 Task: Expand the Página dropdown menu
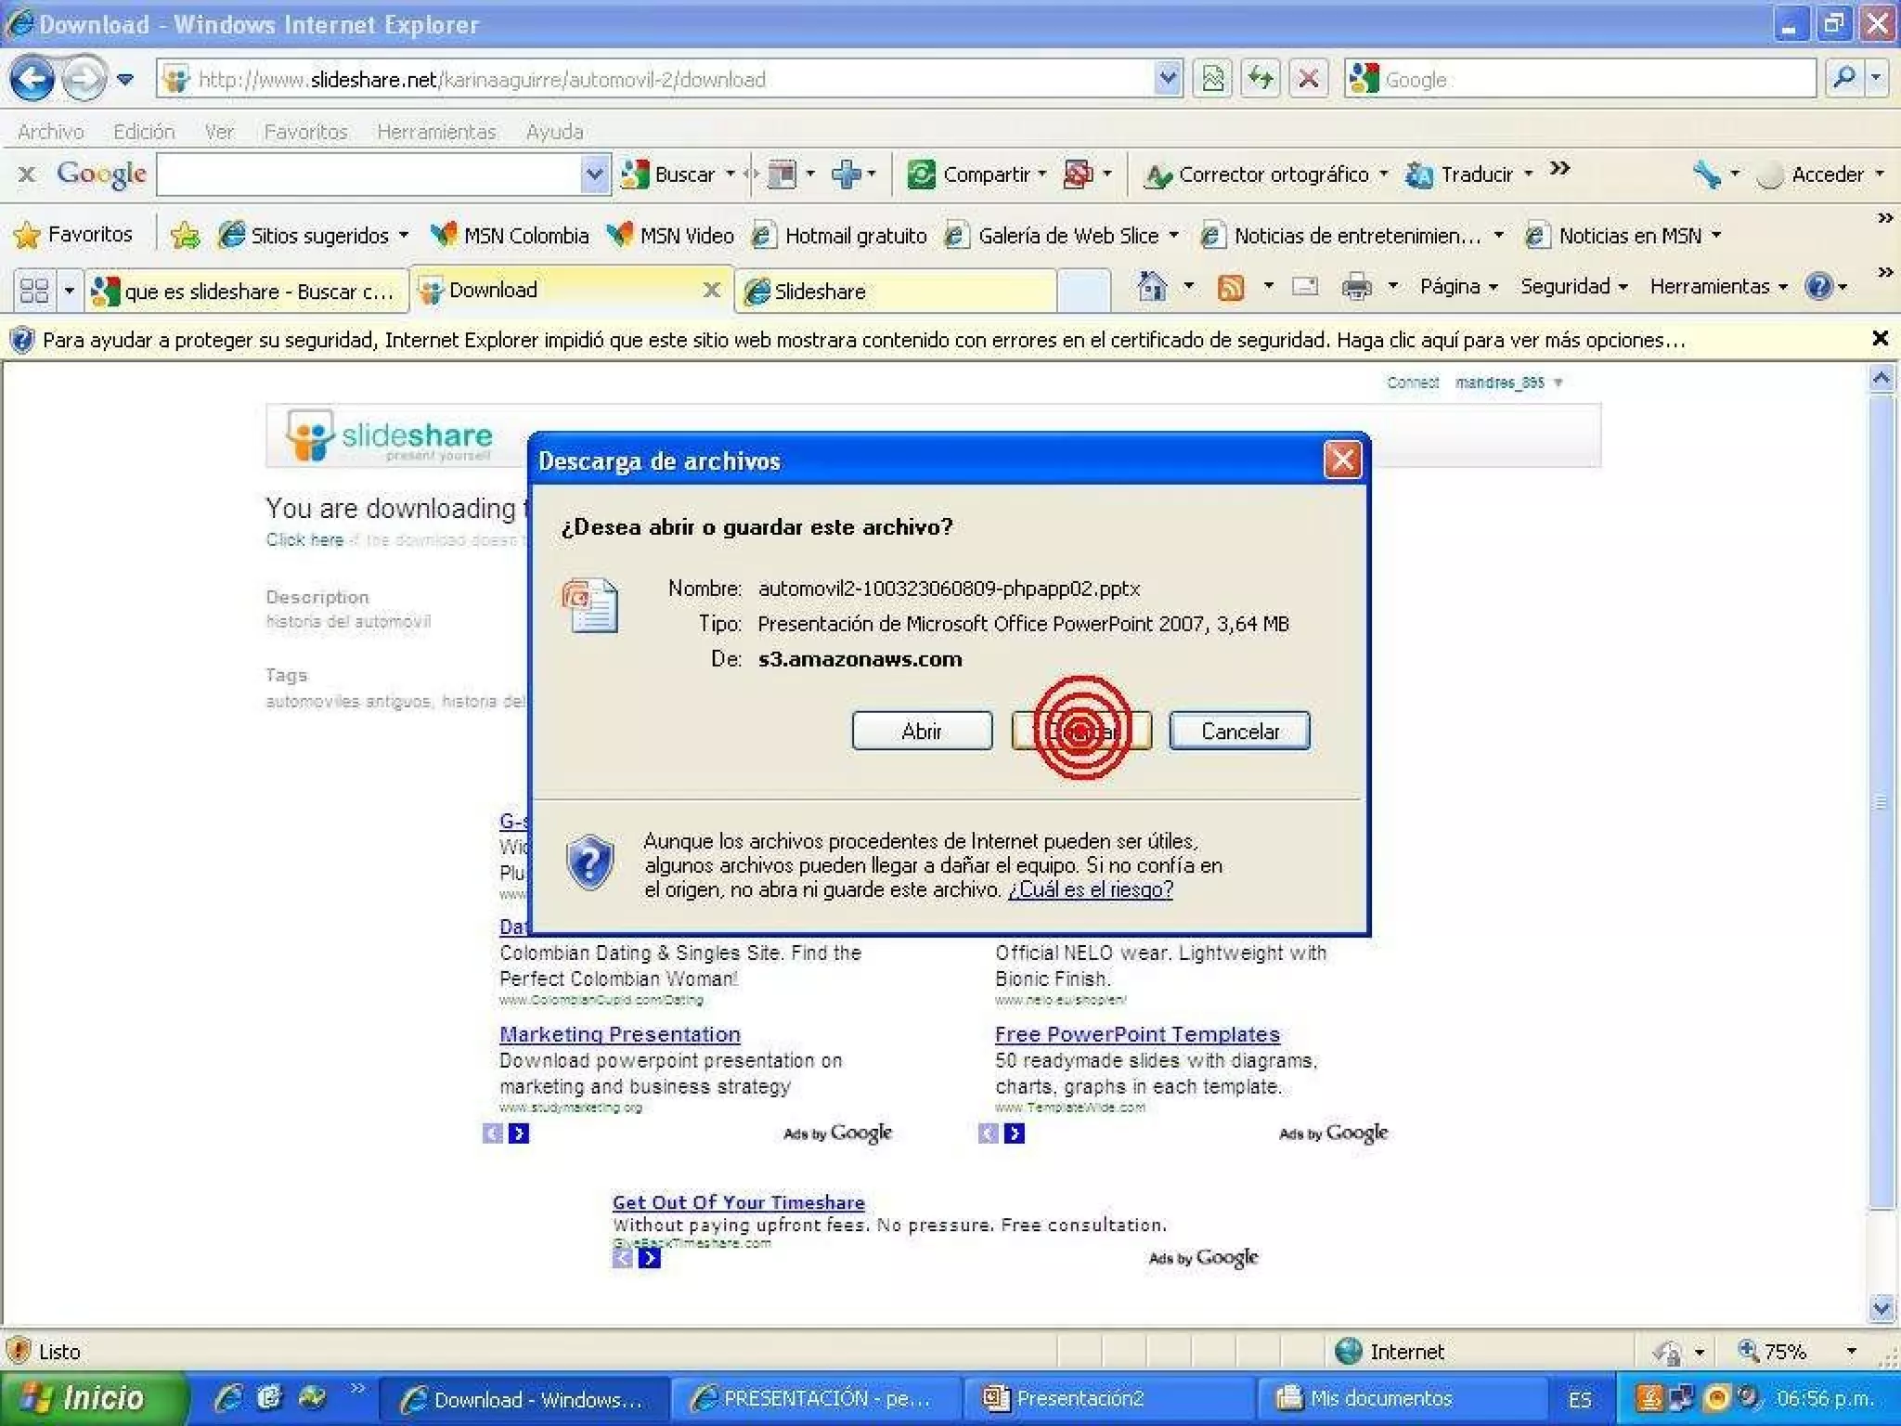(1458, 287)
